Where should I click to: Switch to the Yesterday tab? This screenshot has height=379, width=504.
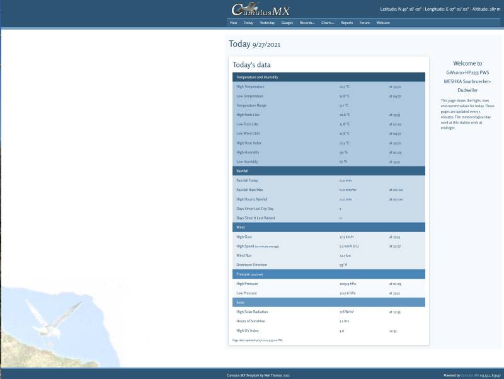[x=267, y=23]
